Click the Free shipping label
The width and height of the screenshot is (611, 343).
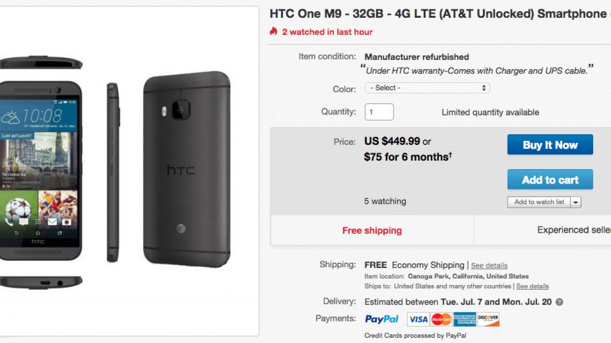[x=372, y=231]
